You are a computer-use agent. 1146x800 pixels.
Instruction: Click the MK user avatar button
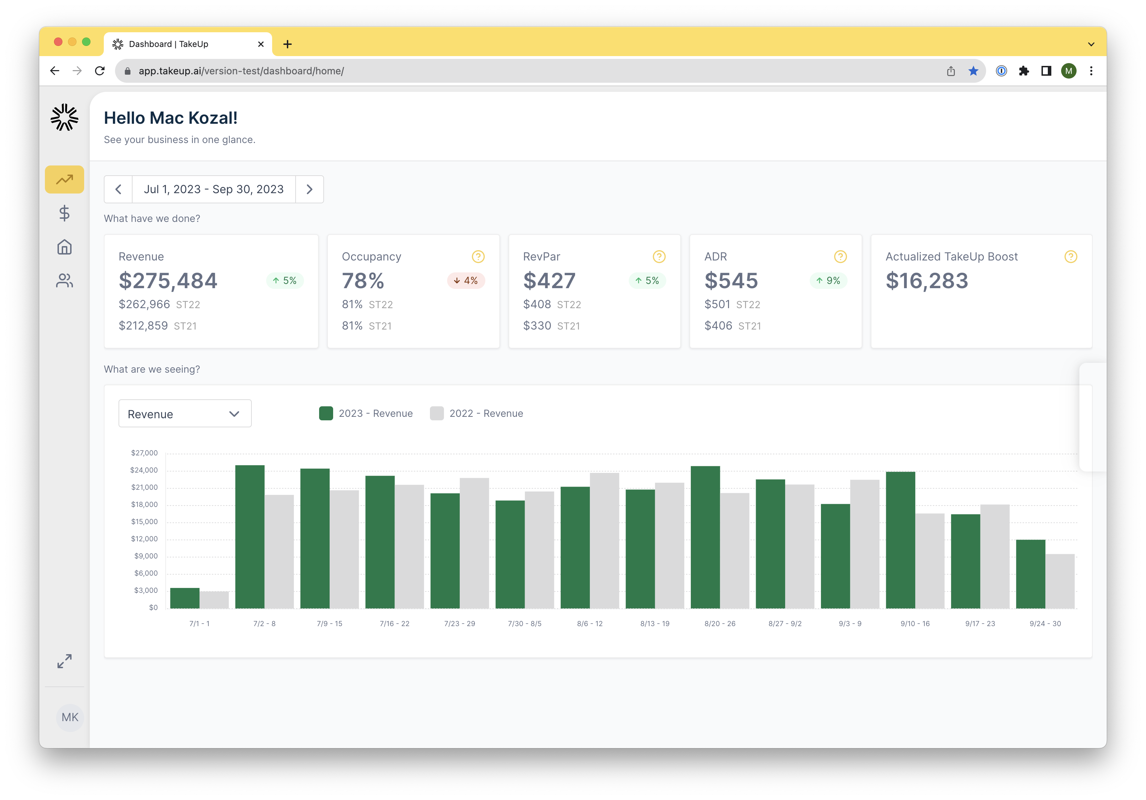(70, 717)
